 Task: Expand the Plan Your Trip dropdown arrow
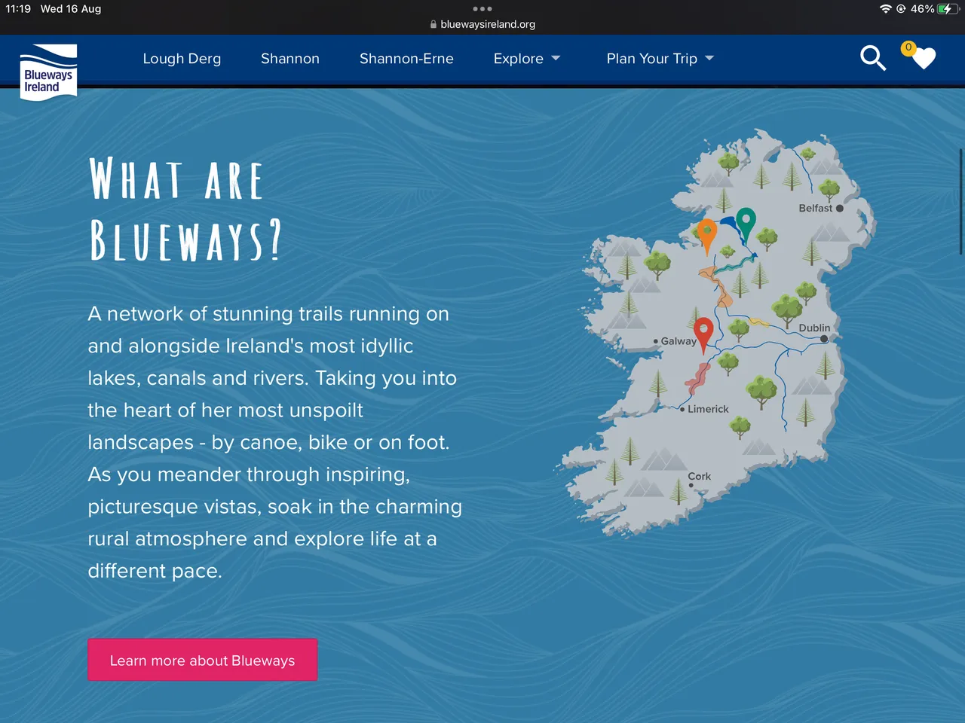(x=709, y=58)
